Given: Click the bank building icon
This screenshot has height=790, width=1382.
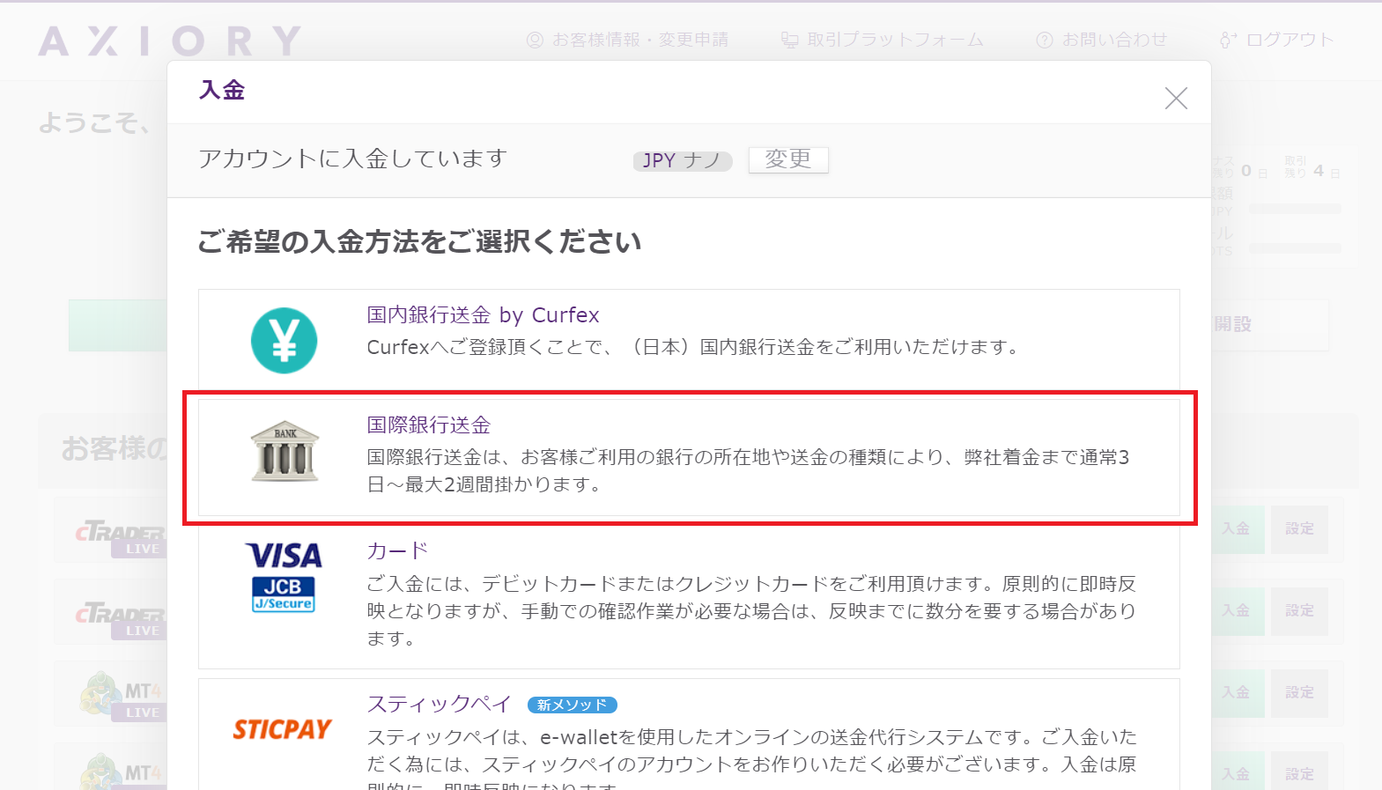Looking at the screenshot, I should [x=285, y=451].
